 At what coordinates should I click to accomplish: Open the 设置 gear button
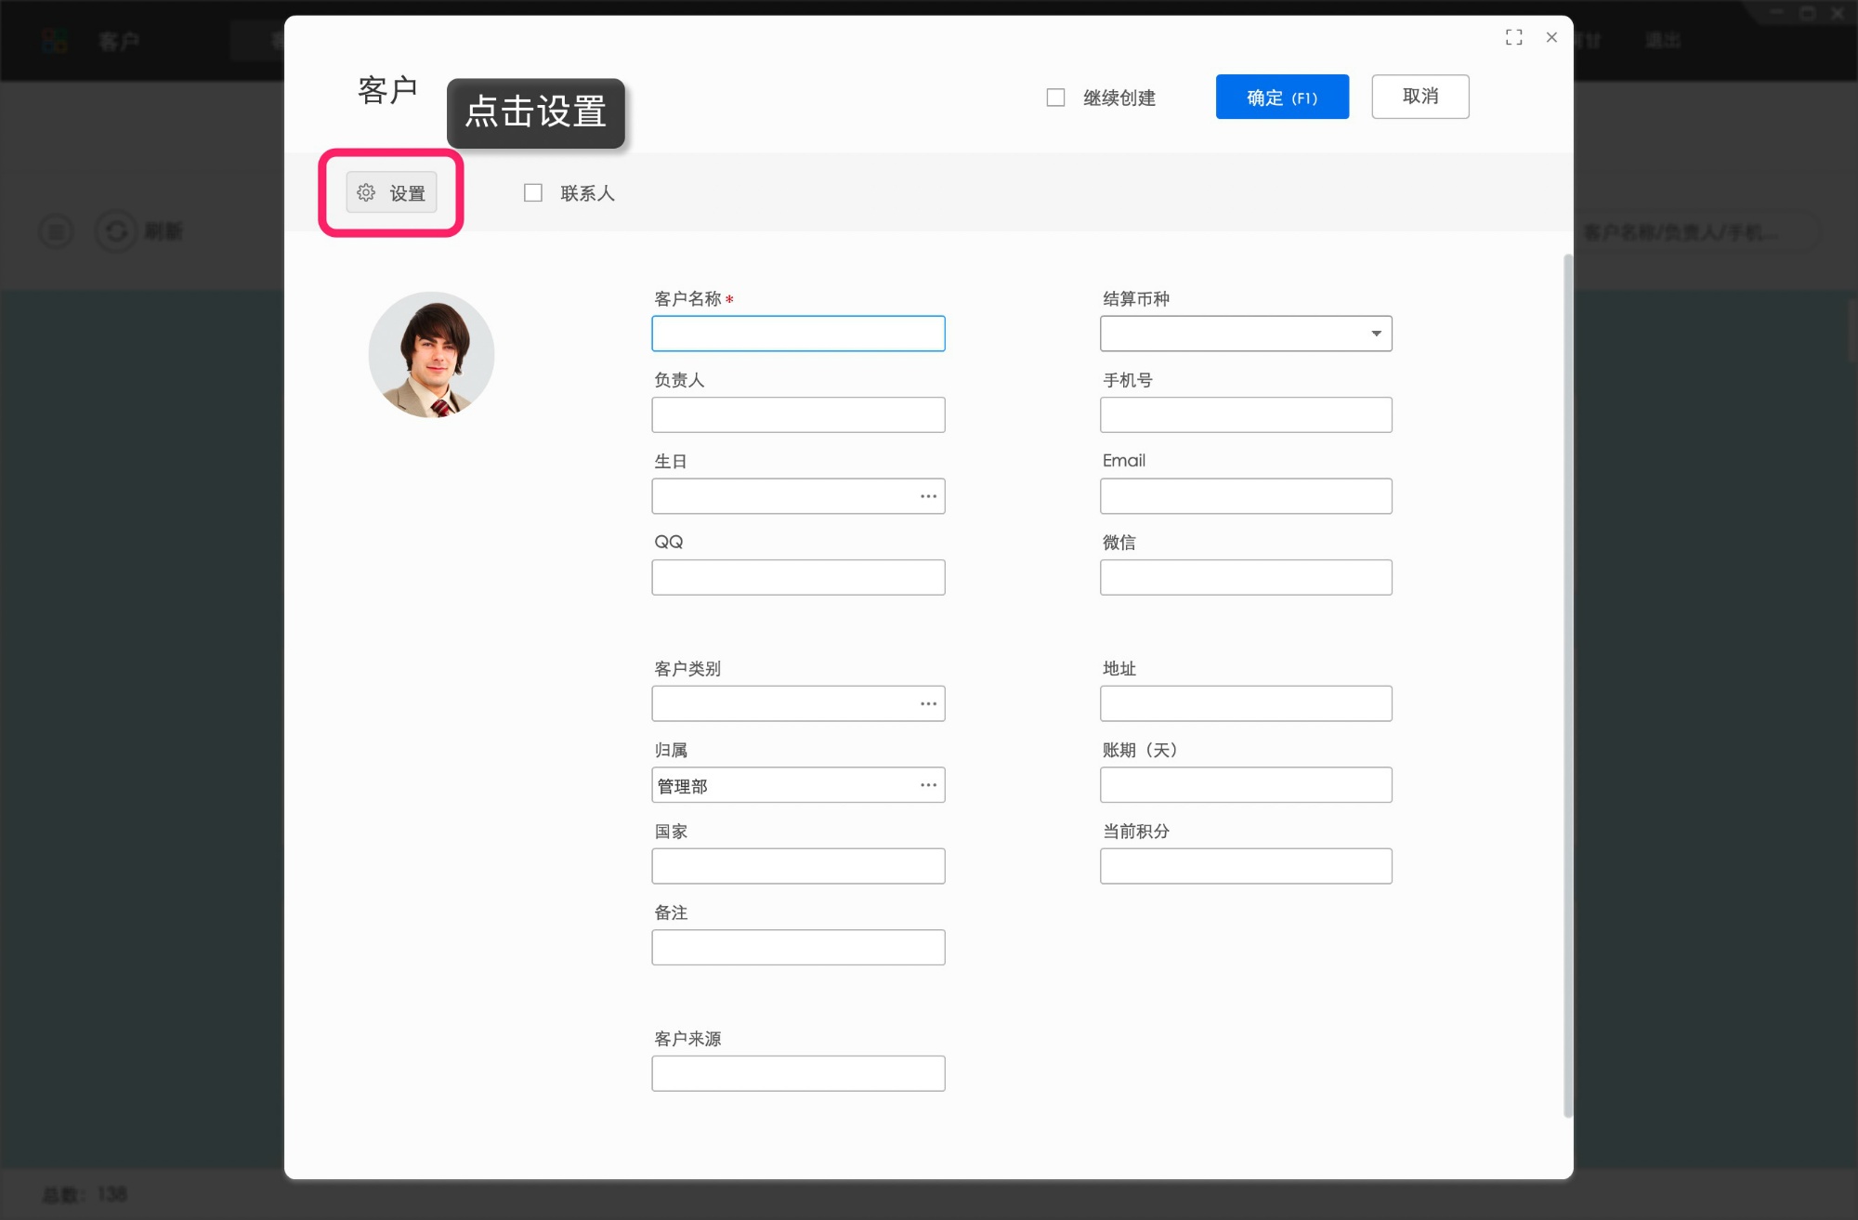[x=391, y=192]
